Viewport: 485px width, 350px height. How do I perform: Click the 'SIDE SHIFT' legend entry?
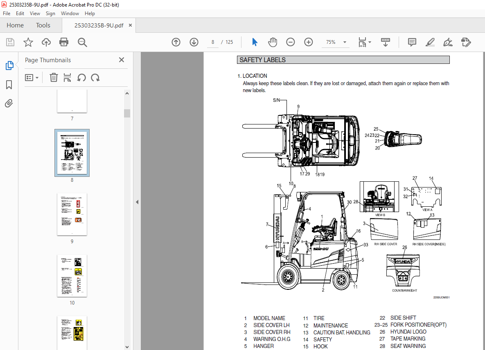pos(403,318)
